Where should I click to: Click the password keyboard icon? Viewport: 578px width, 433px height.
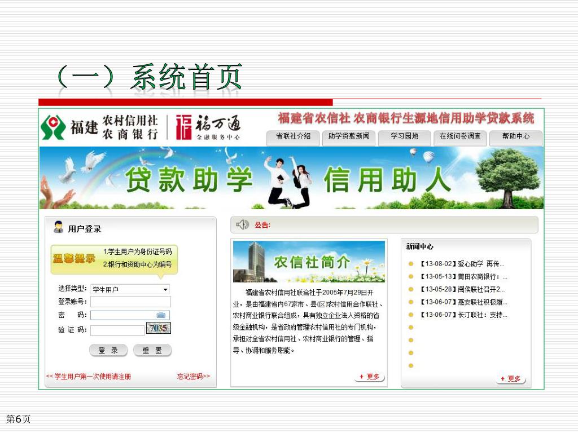(161, 315)
